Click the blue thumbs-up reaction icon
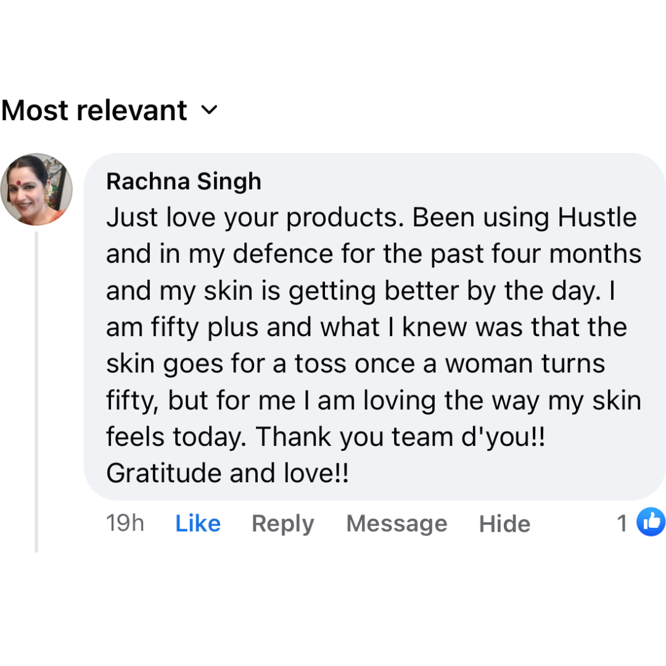This screenshot has width=666, height=666. click(651, 522)
